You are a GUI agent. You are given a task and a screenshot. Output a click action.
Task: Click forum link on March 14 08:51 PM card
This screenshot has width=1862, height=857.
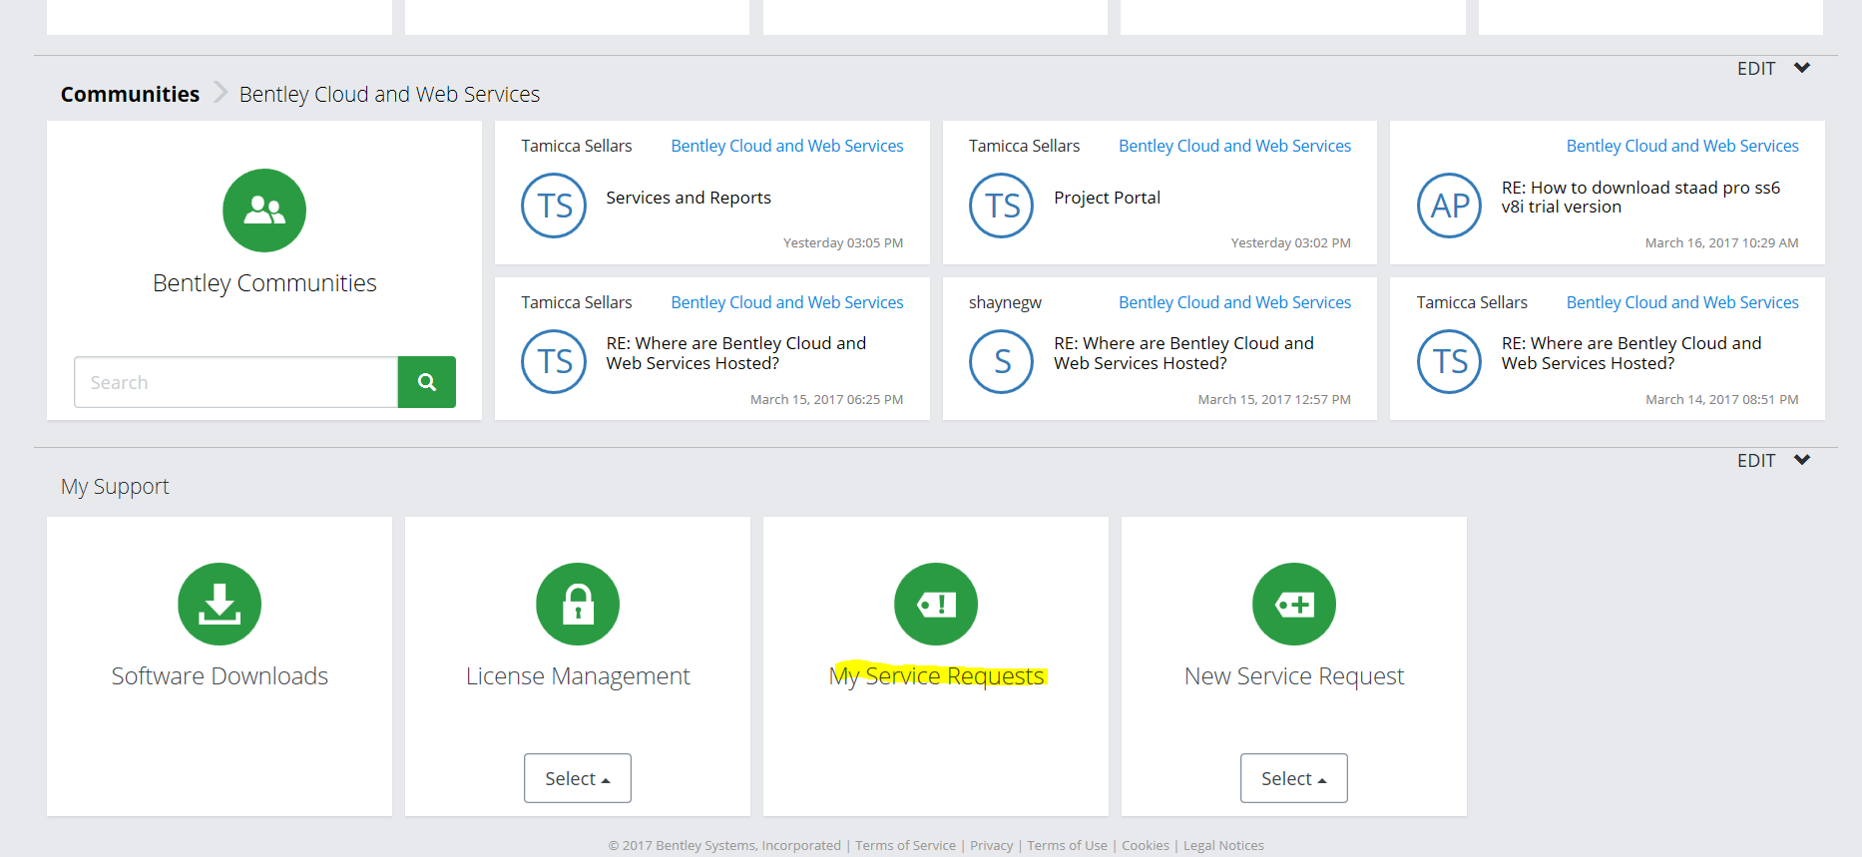coord(1682,302)
